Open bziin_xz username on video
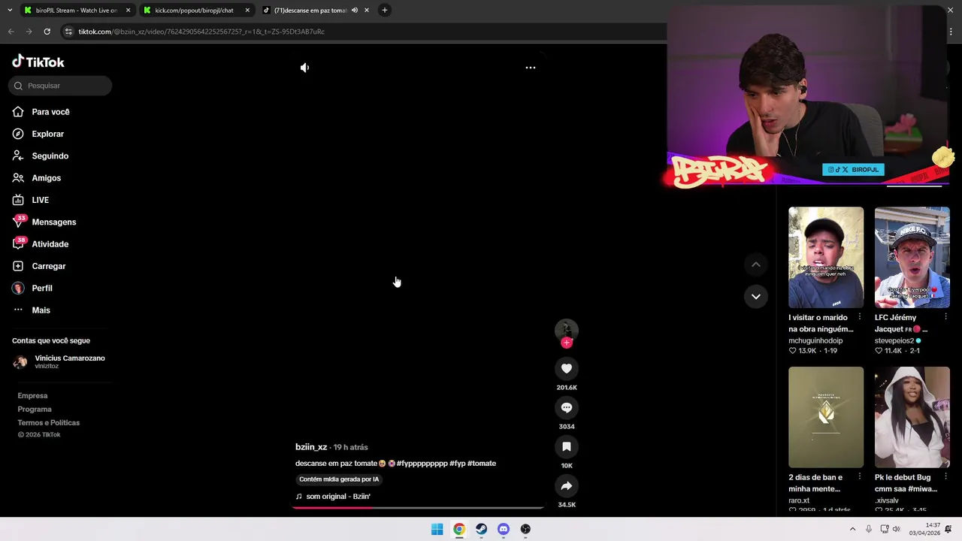962x541 pixels. coord(311,447)
